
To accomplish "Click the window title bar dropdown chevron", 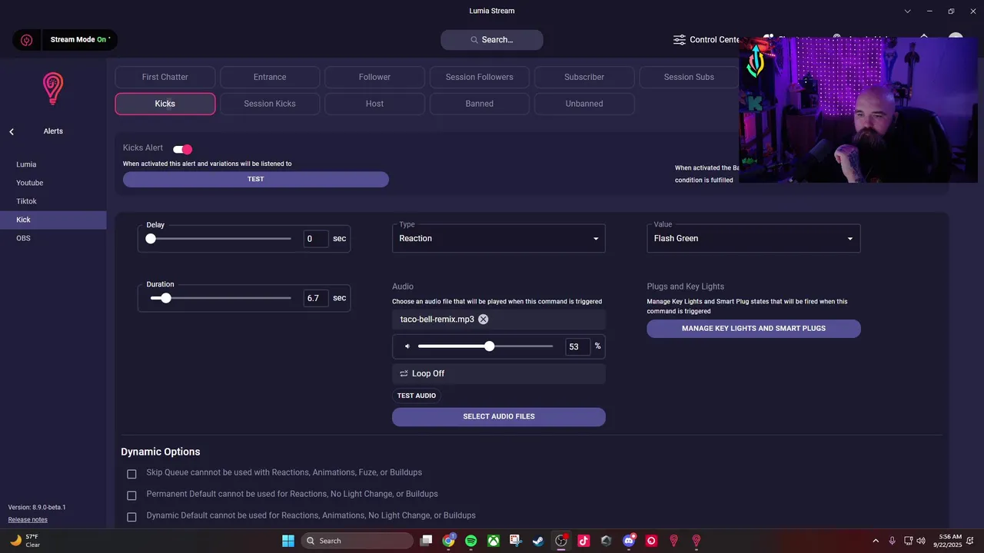I will [908, 11].
